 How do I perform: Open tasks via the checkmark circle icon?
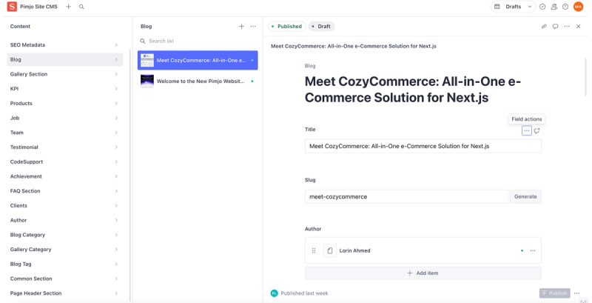pos(542,7)
